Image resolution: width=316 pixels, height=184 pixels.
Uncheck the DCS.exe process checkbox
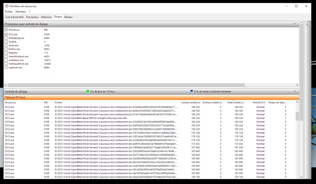point(6,34)
